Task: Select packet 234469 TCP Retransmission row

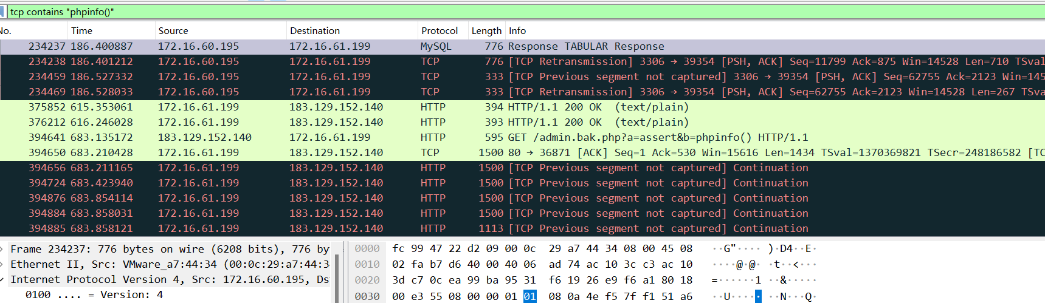Action: click(522, 92)
